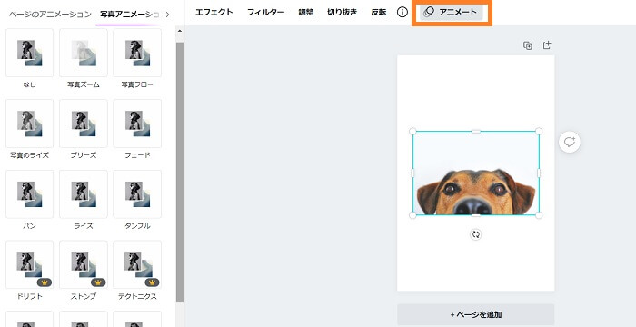This screenshot has width=636, height=327.
Task: Expand more animation tabs with chevron
Action: (167, 15)
